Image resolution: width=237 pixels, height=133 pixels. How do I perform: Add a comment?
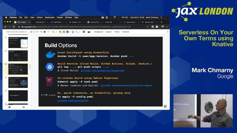[x=84, y=32]
